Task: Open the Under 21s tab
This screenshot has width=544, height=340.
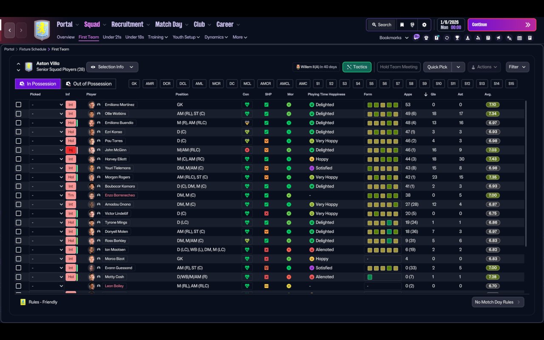Action: [112, 37]
